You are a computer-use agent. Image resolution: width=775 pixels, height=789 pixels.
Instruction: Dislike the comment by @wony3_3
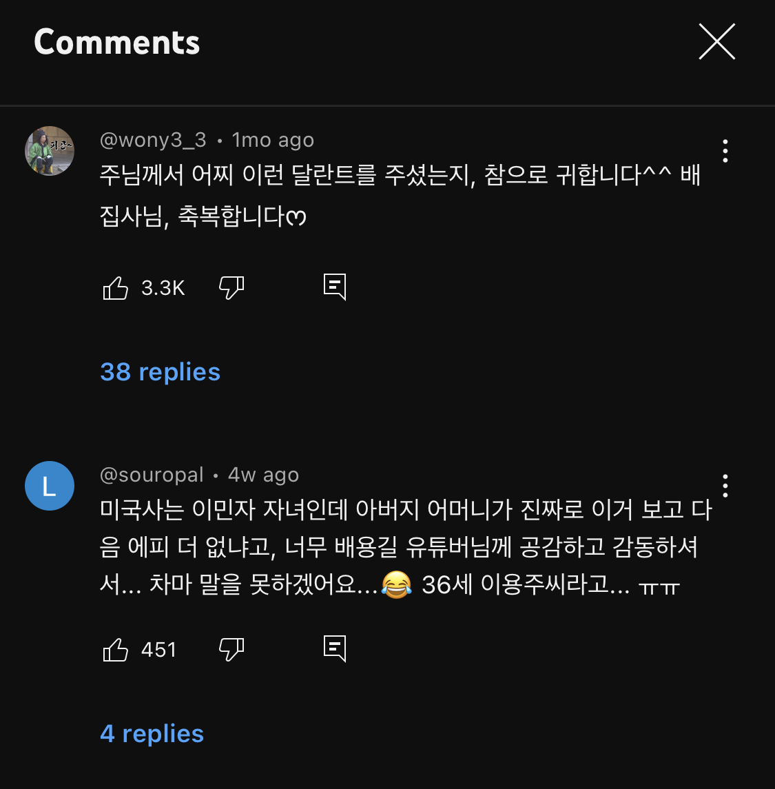click(x=231, y=287)
